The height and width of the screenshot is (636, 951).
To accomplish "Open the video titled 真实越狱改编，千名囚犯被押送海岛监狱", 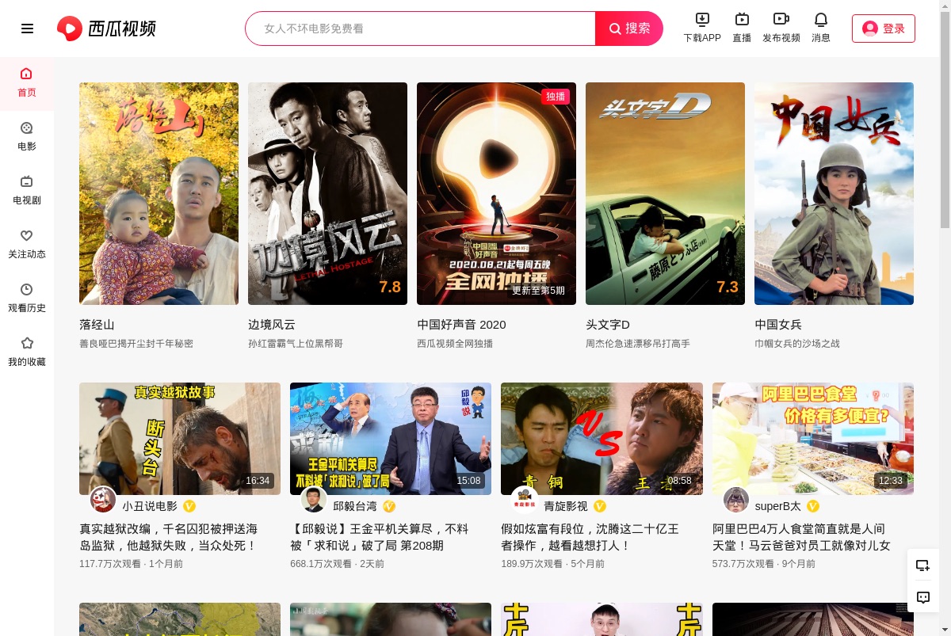I will tap(169, 537).
